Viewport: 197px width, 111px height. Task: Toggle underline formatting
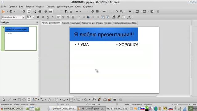[x=48, y=17]
